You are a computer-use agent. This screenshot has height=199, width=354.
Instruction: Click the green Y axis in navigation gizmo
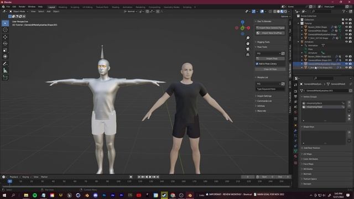pos(242,28)
